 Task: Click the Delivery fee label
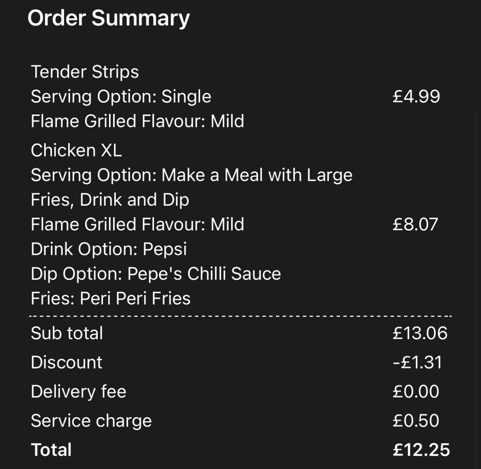[78, 392]
